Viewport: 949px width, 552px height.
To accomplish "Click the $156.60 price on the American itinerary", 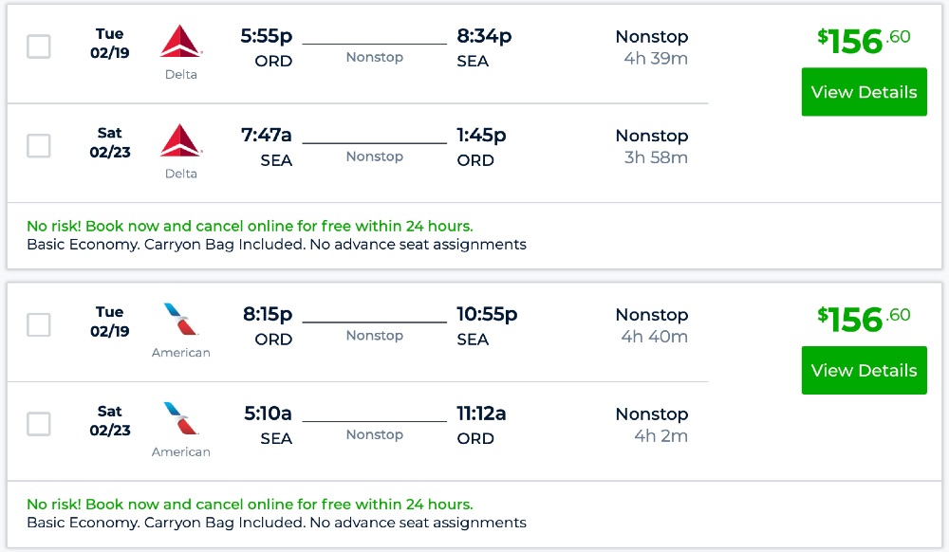I will [x=863, y=320].
